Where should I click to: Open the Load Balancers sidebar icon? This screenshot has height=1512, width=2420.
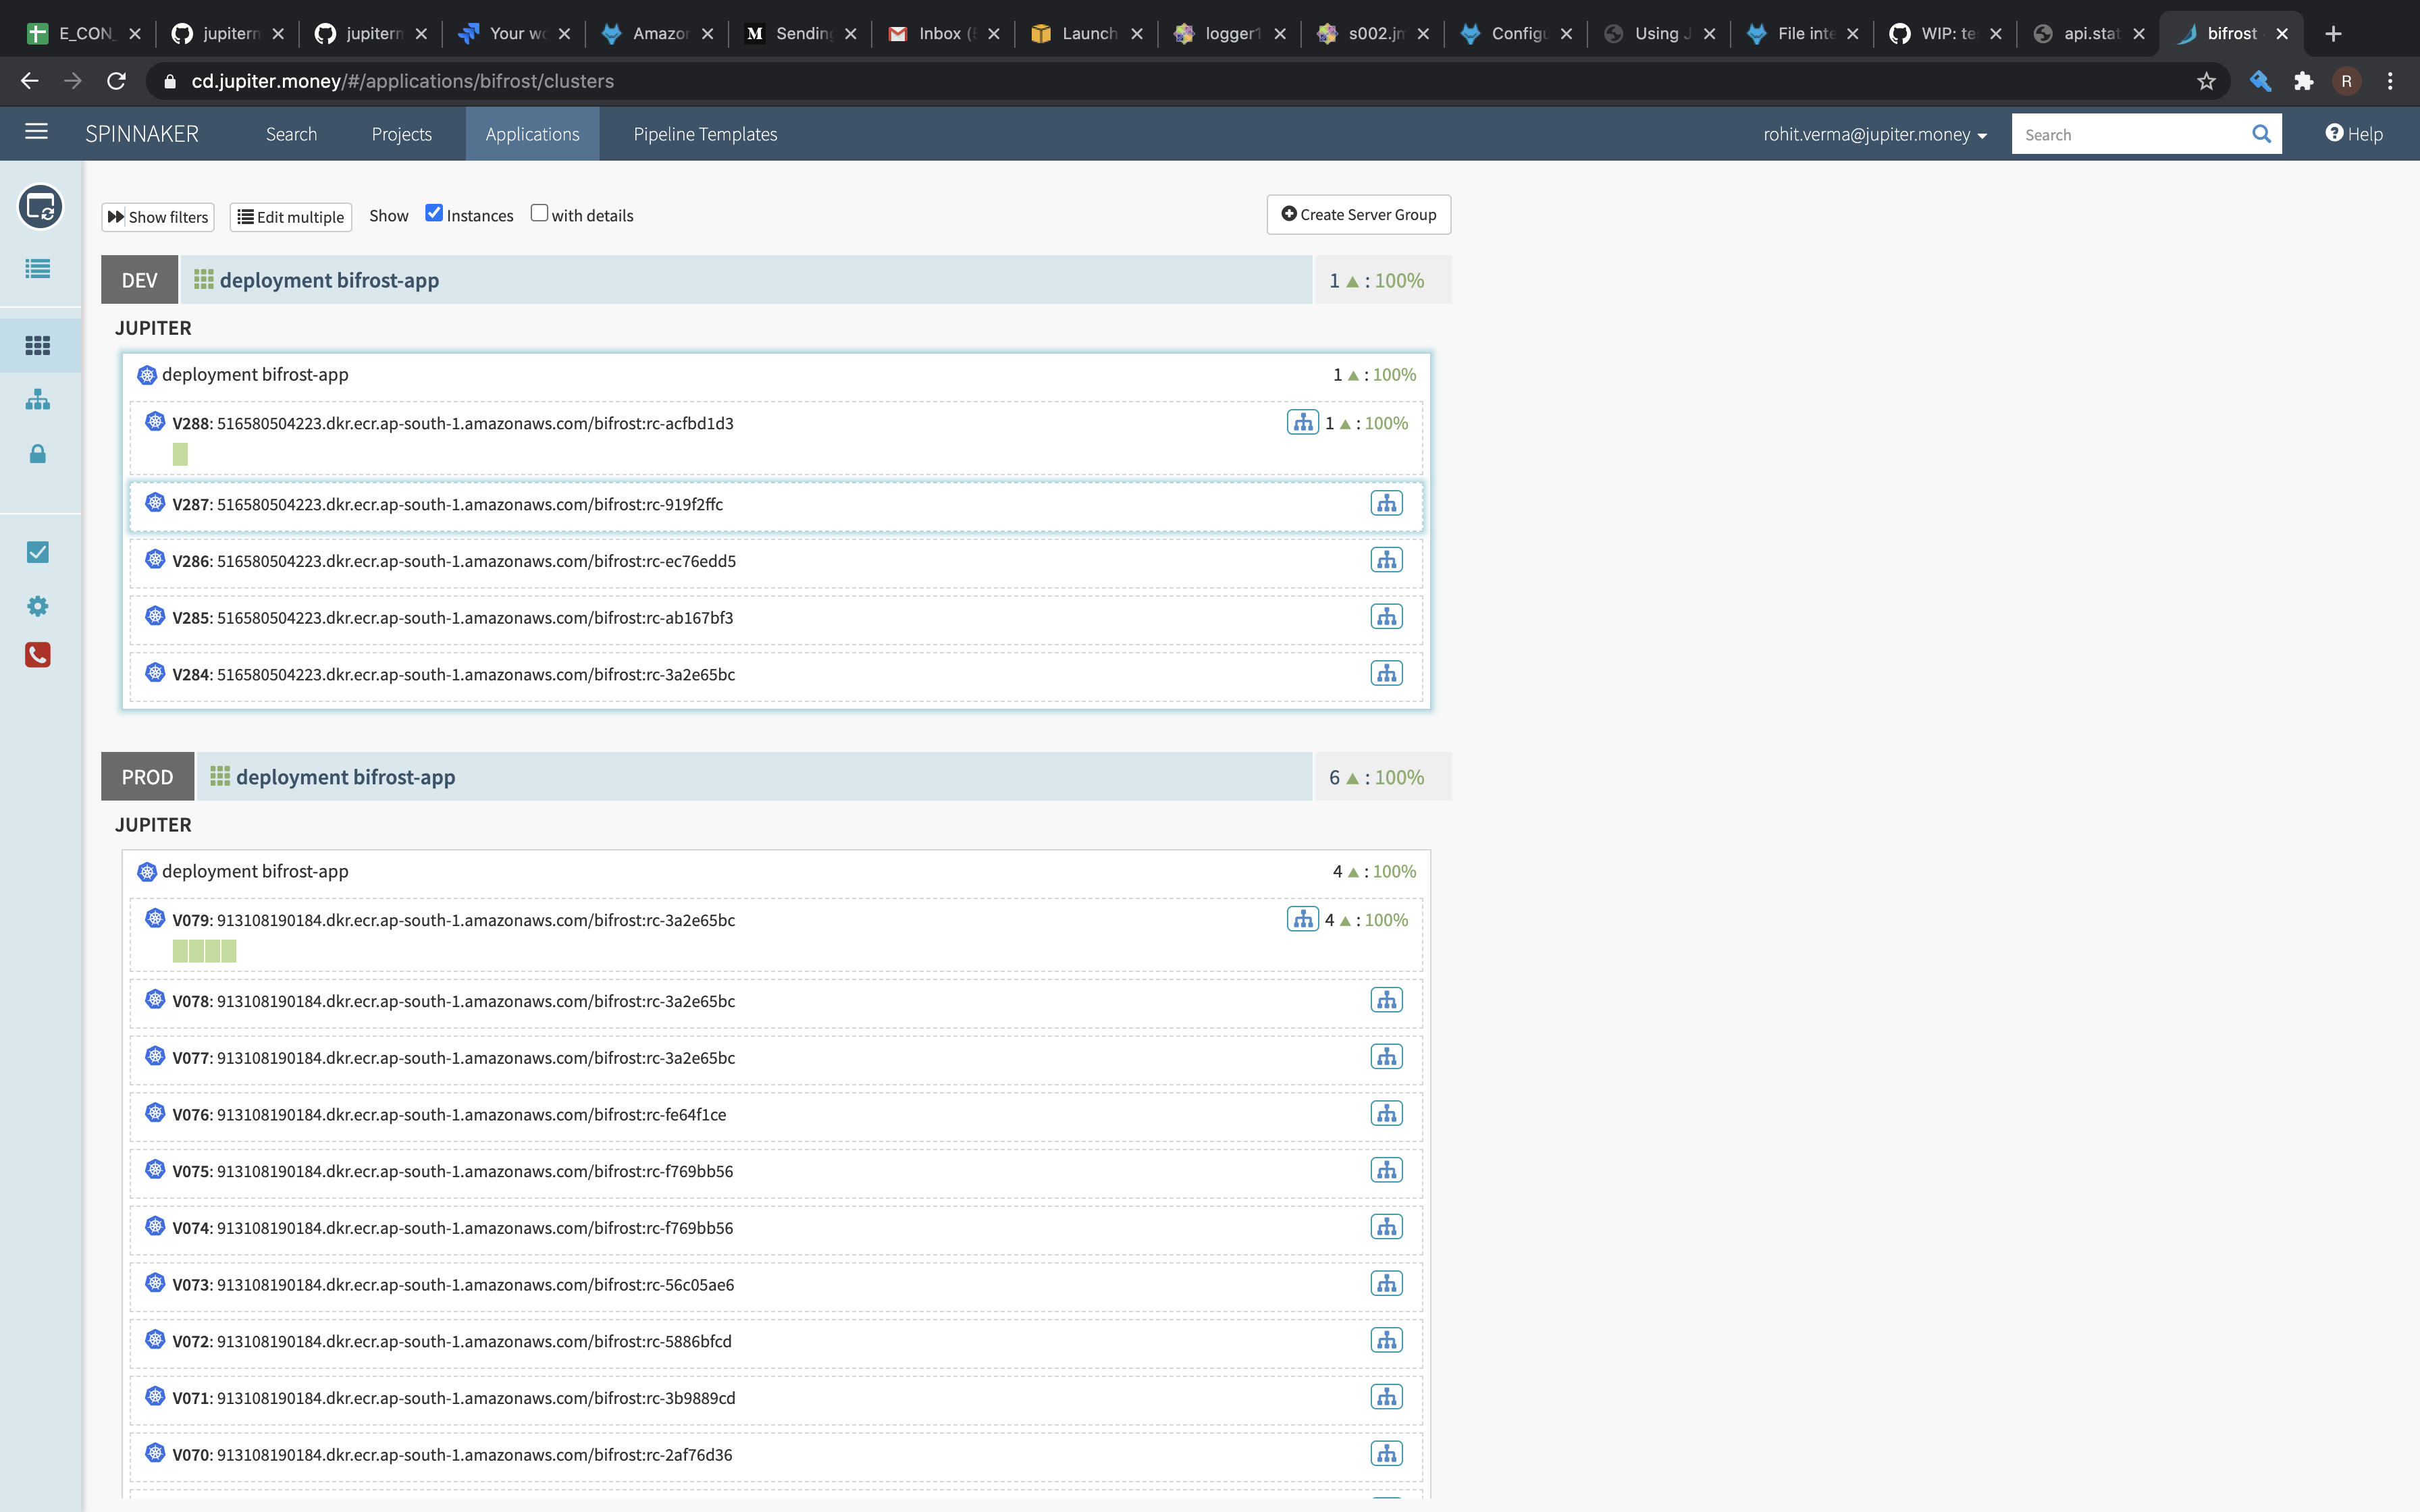(x=38, y=400)
